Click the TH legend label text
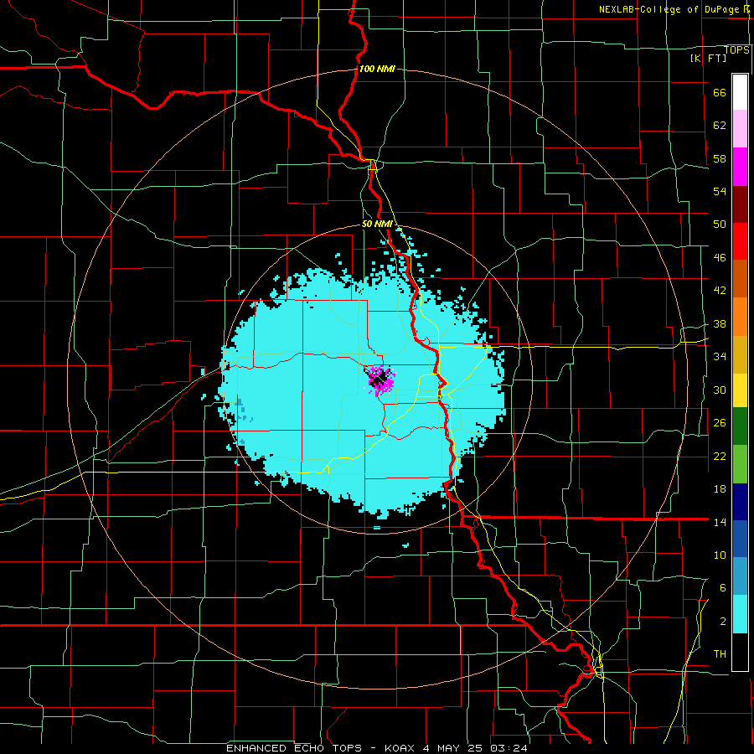This screenshot has width=754, height=754. (x=720, y=653)
